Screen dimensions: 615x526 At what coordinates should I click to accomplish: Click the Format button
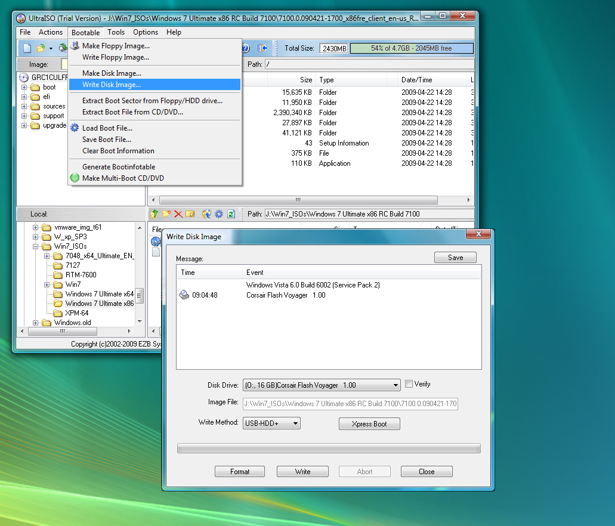(x=240, y=472)
